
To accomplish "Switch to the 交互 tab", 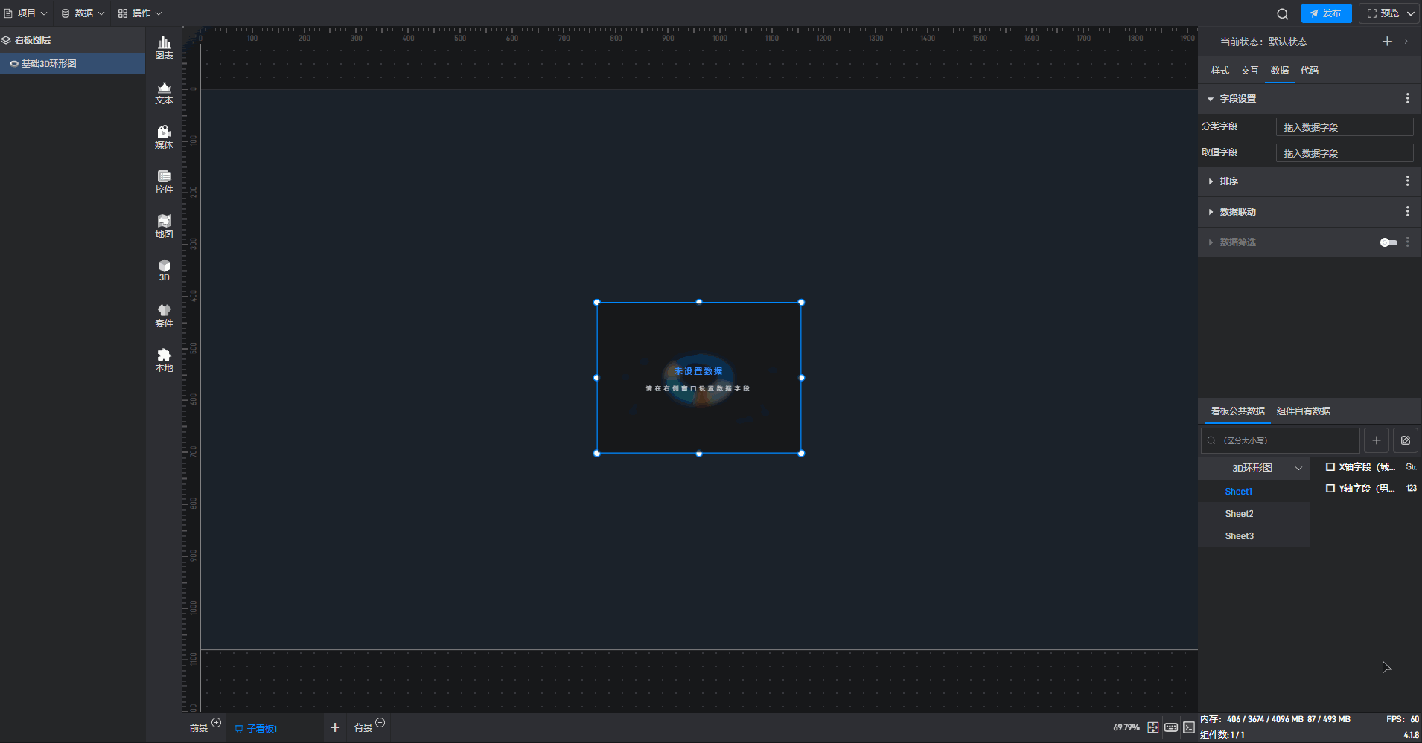I will [x=1250, y=71].
